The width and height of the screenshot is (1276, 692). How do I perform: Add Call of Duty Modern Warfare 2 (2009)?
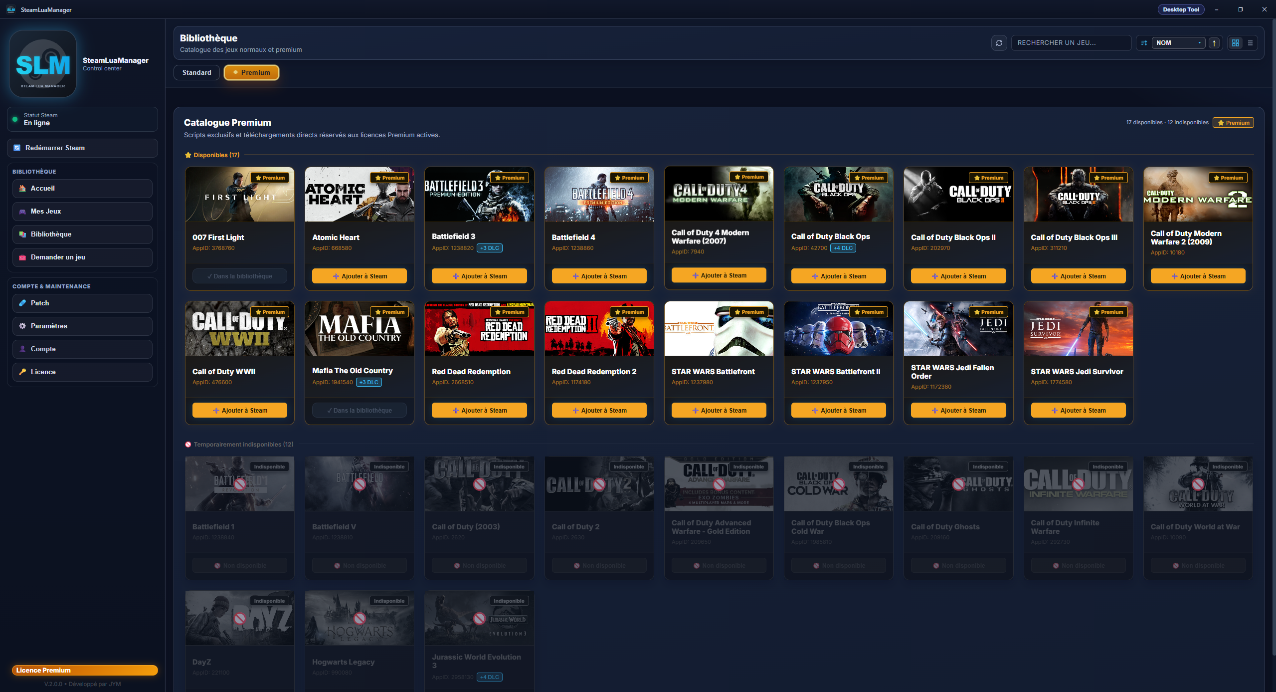click(x=1198, y=276)
